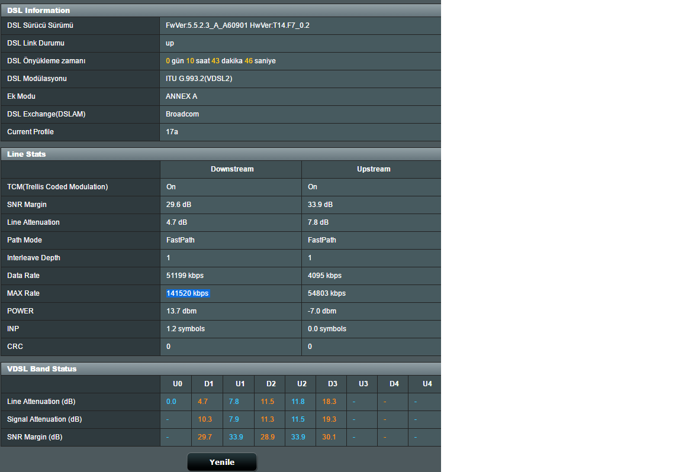Click the DSL Önyükleme zamanı label

pos(46,61)
